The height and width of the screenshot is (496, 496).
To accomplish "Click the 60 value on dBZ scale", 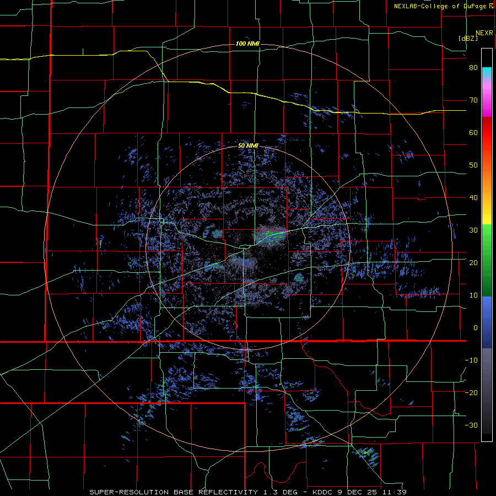I will (473, 132).
